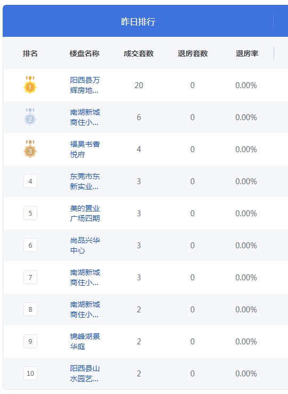
Task: Click the 20 deals value in first row
Action: 139,85
